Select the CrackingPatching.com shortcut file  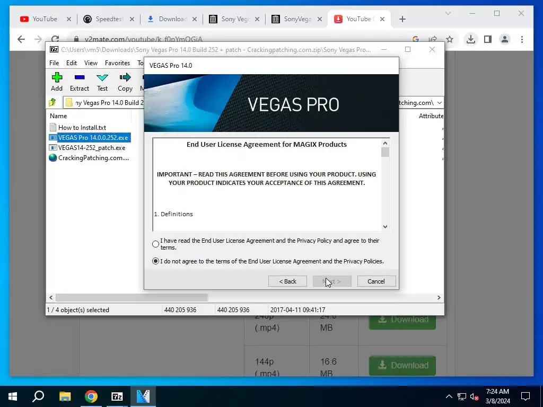[x=89, y=158]
